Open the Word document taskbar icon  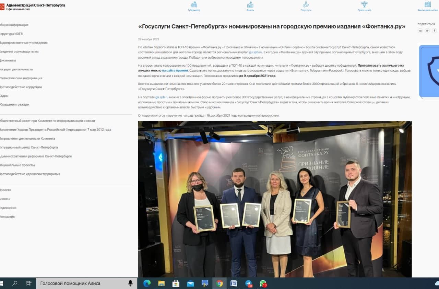coord(234,283)
